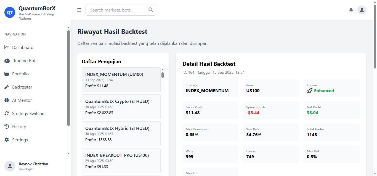
Task: Click the Strategy Switcher sync icon
Action: (7, 113)
